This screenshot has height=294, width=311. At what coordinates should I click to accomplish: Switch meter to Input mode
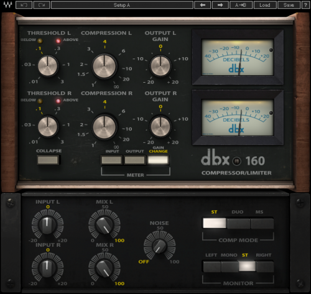click(112, 160)
